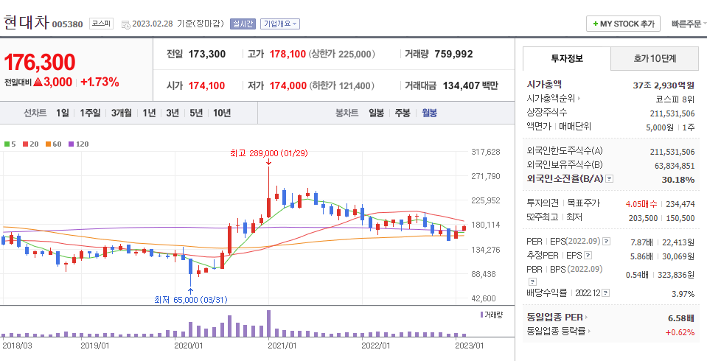Click the 추정PER EPS help icon
Viewport: 707px width, 361px height.
click(588, 256)
